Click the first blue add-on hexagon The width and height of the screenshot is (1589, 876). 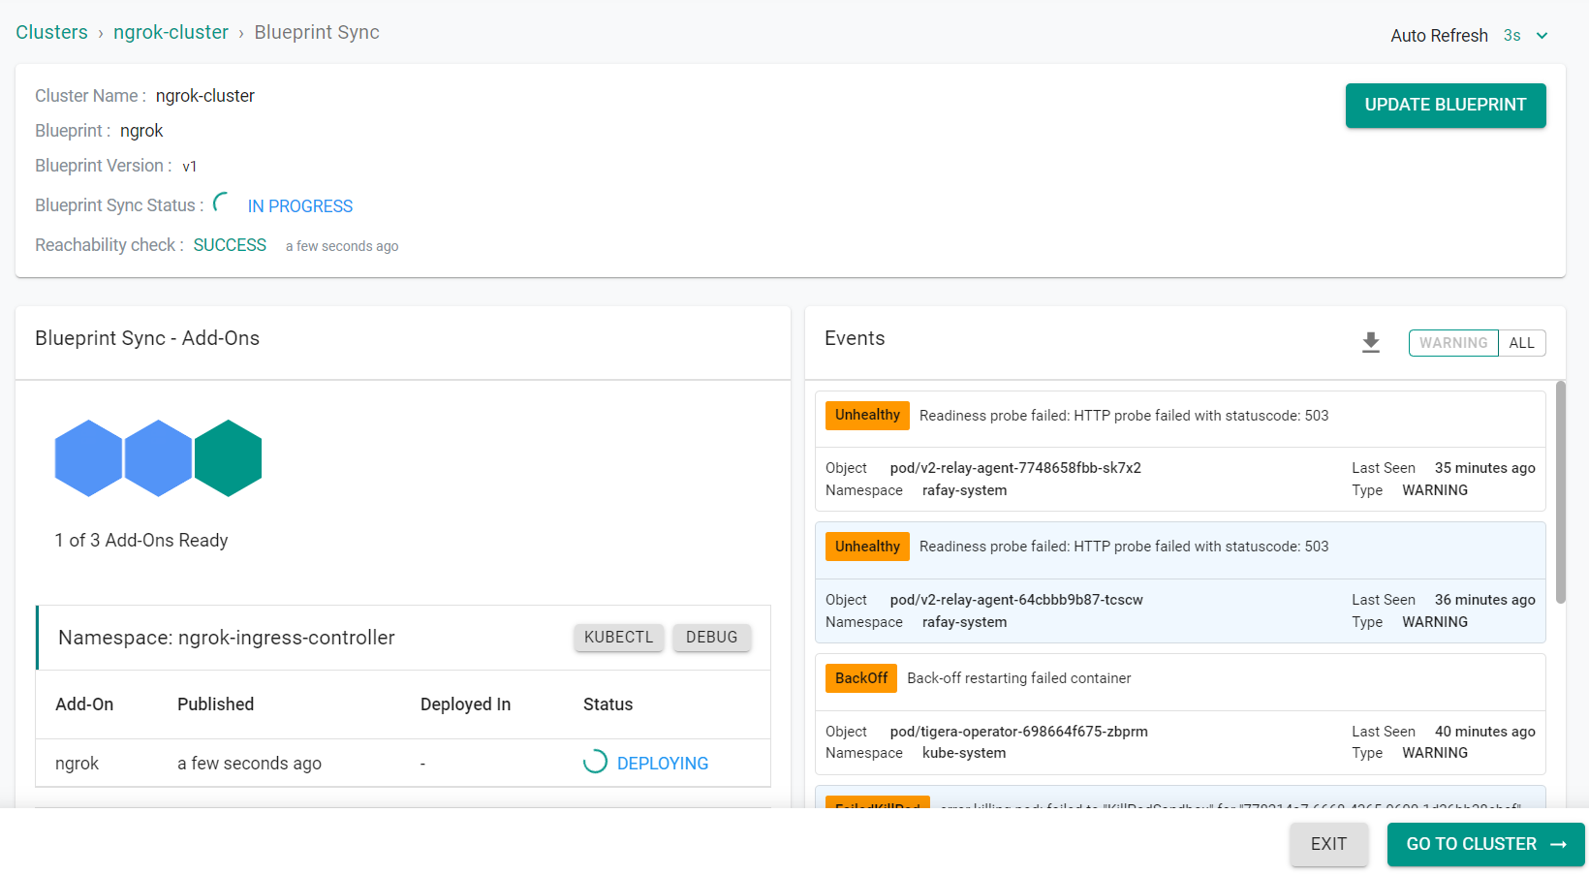(x=88, y=458)
